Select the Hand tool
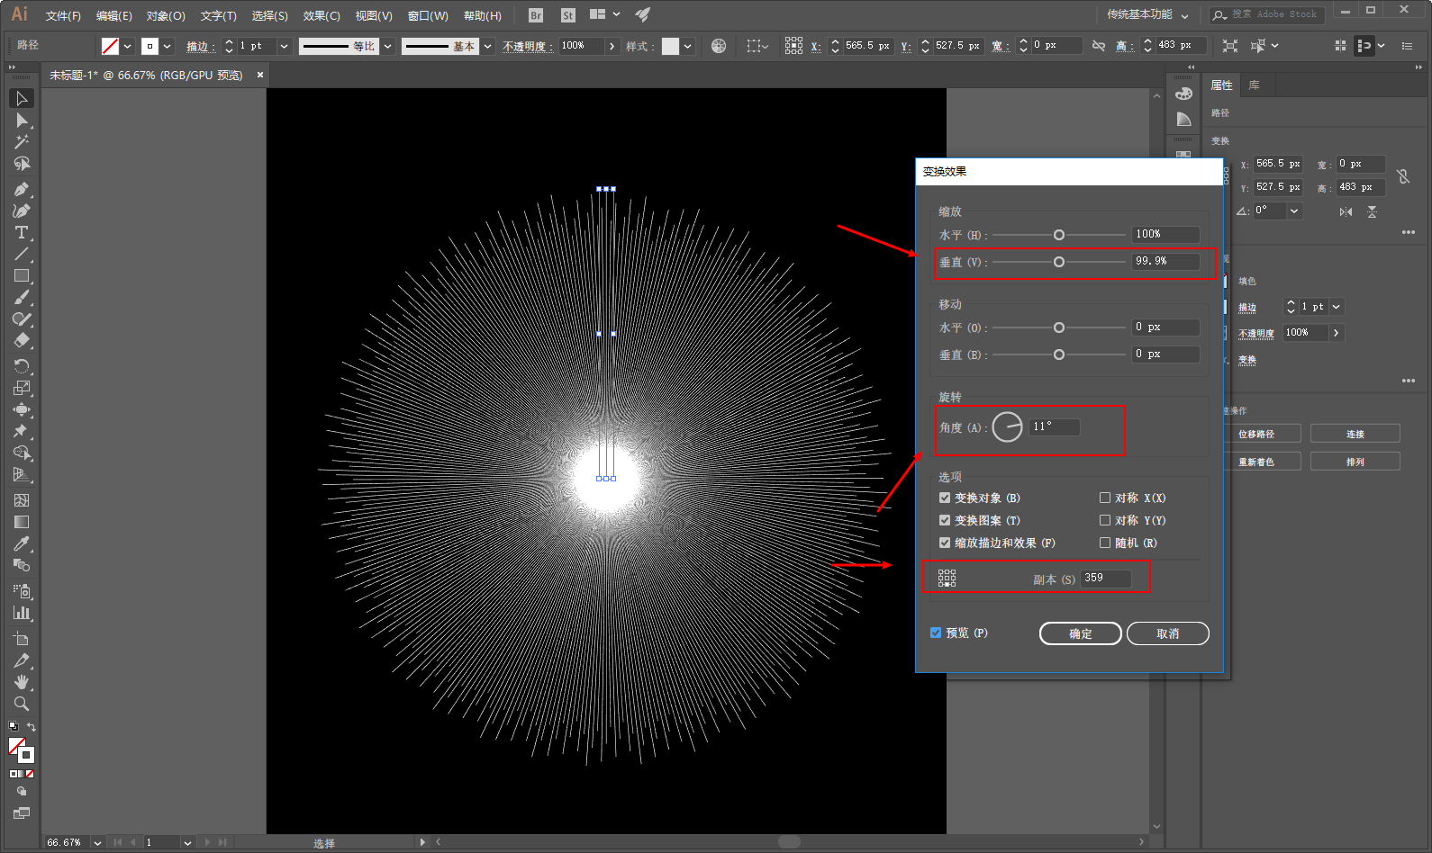This screenshot has width=1432, height=853. pos(22,682)
